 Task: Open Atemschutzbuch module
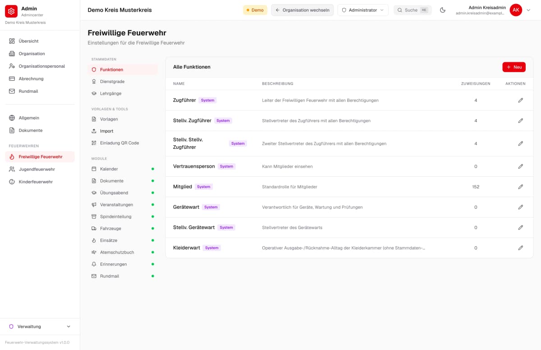pyautogui.click(x=123, y=252)
